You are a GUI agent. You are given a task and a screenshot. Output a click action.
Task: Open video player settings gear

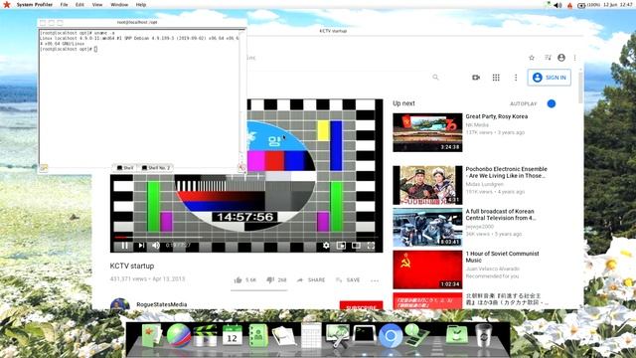[x=326, y=246]
